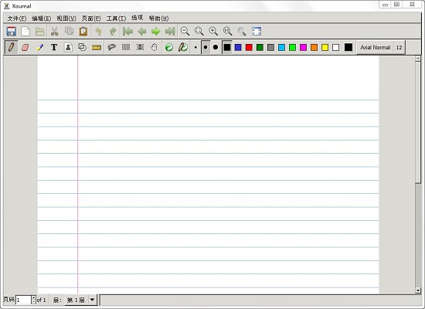Viewport: 425px width, 309px height.
Task: Click the page number input field
Action: (x=23, y=300)
